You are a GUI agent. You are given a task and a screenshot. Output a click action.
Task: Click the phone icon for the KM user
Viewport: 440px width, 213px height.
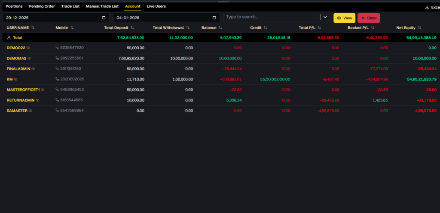[x=58, y=79]
